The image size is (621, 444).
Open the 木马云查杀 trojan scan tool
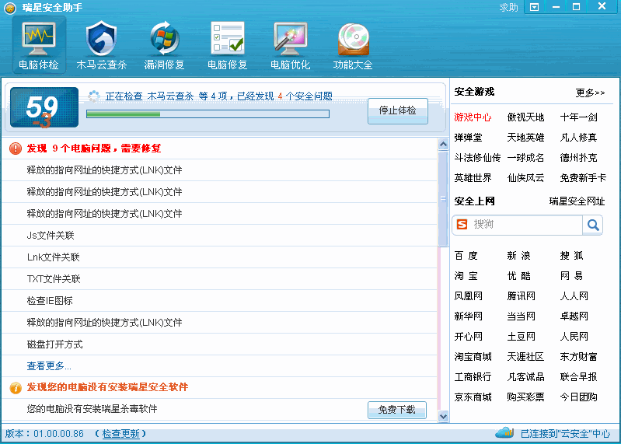tap(101, 45)
